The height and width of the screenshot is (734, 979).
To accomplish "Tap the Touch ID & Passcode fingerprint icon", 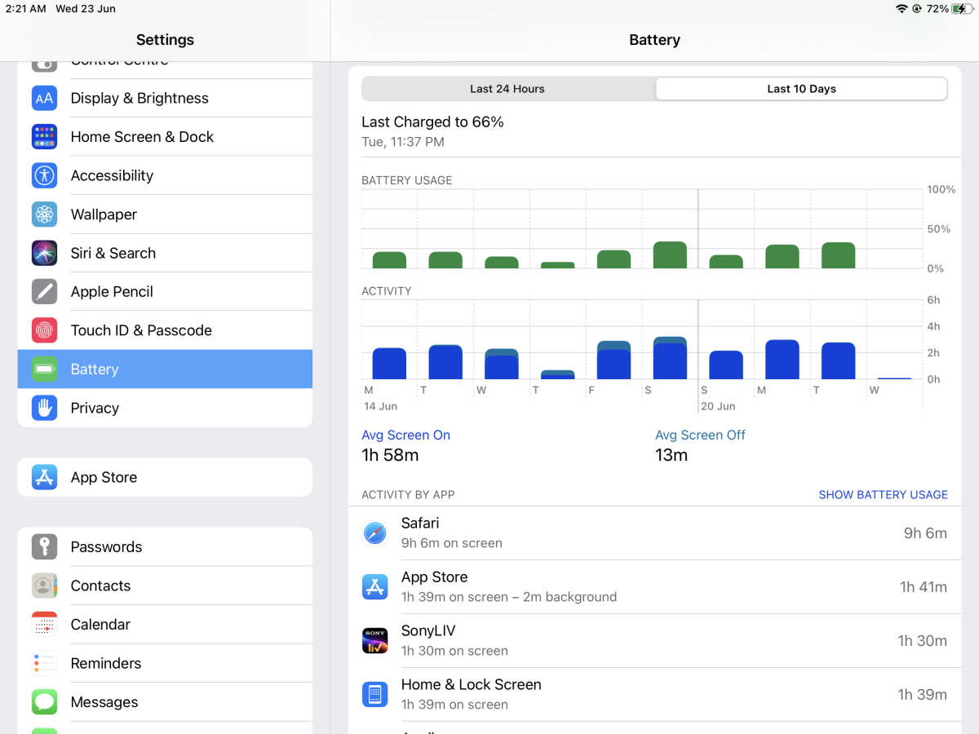I will (44, 330).
